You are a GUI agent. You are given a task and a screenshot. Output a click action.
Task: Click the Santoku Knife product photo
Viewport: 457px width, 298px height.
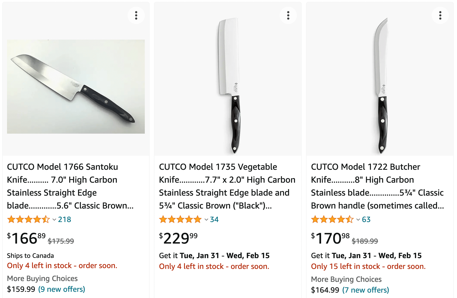coord(76,86)
